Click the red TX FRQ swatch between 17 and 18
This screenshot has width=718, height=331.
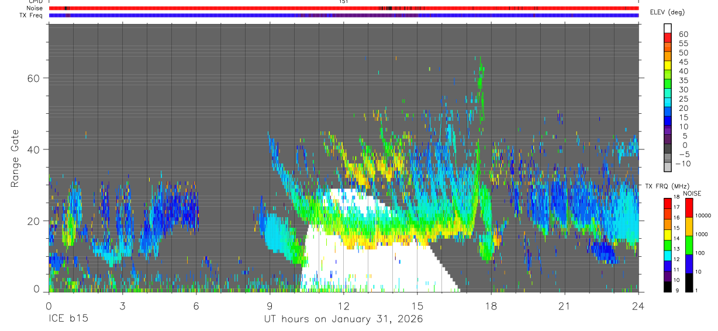coord(667,203)
